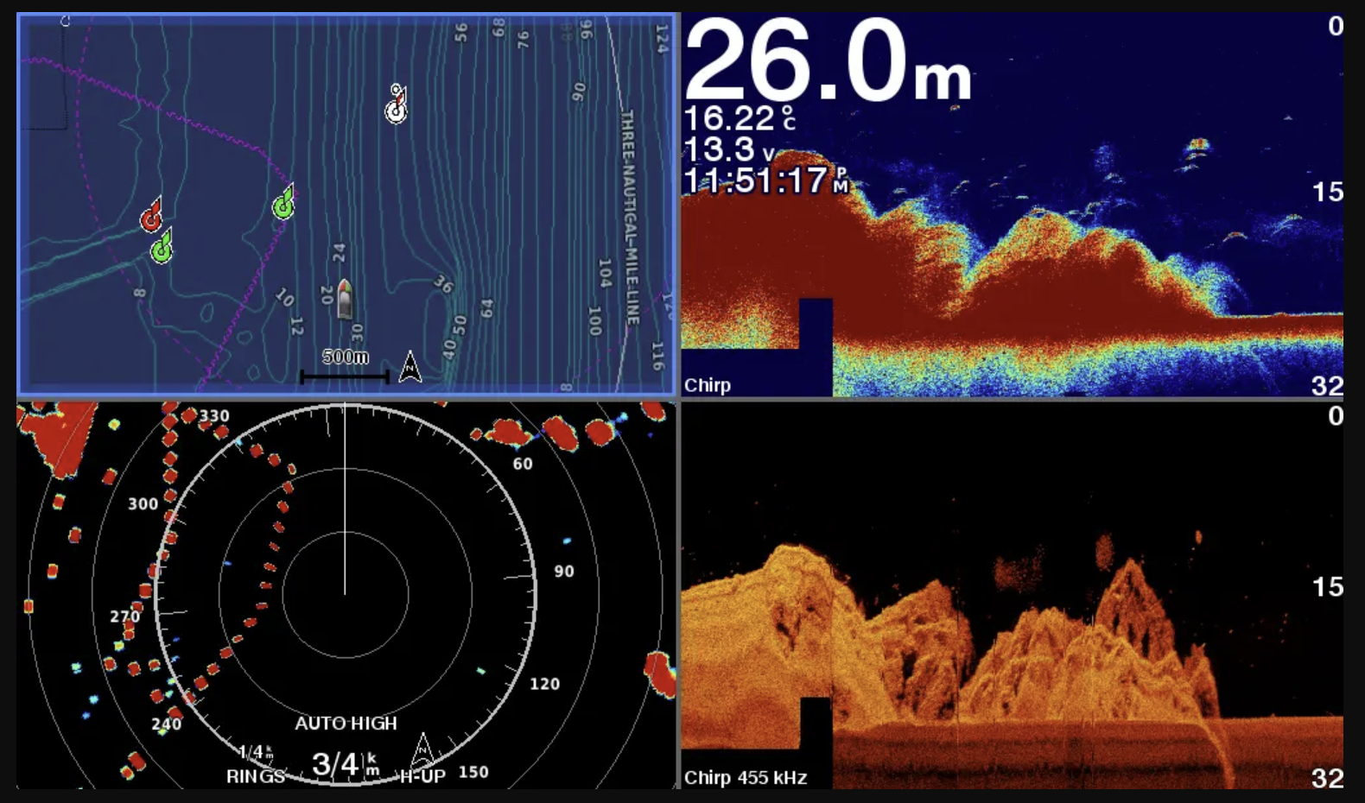Click the 16.22 °C water temperature reading
The width and height of the screenshot is (1365, 803).
point(739,118)
